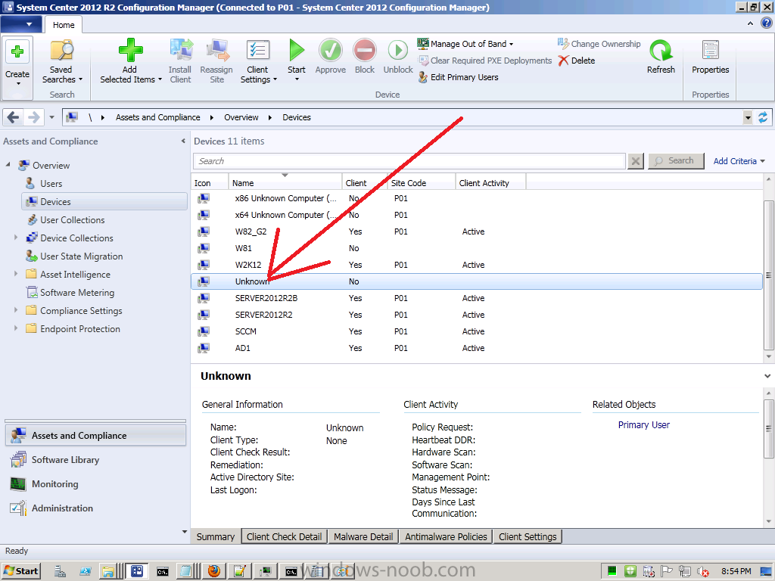Switch to the Client Settings tab
The height and width of the screenshot is (581, 775).
528,536
